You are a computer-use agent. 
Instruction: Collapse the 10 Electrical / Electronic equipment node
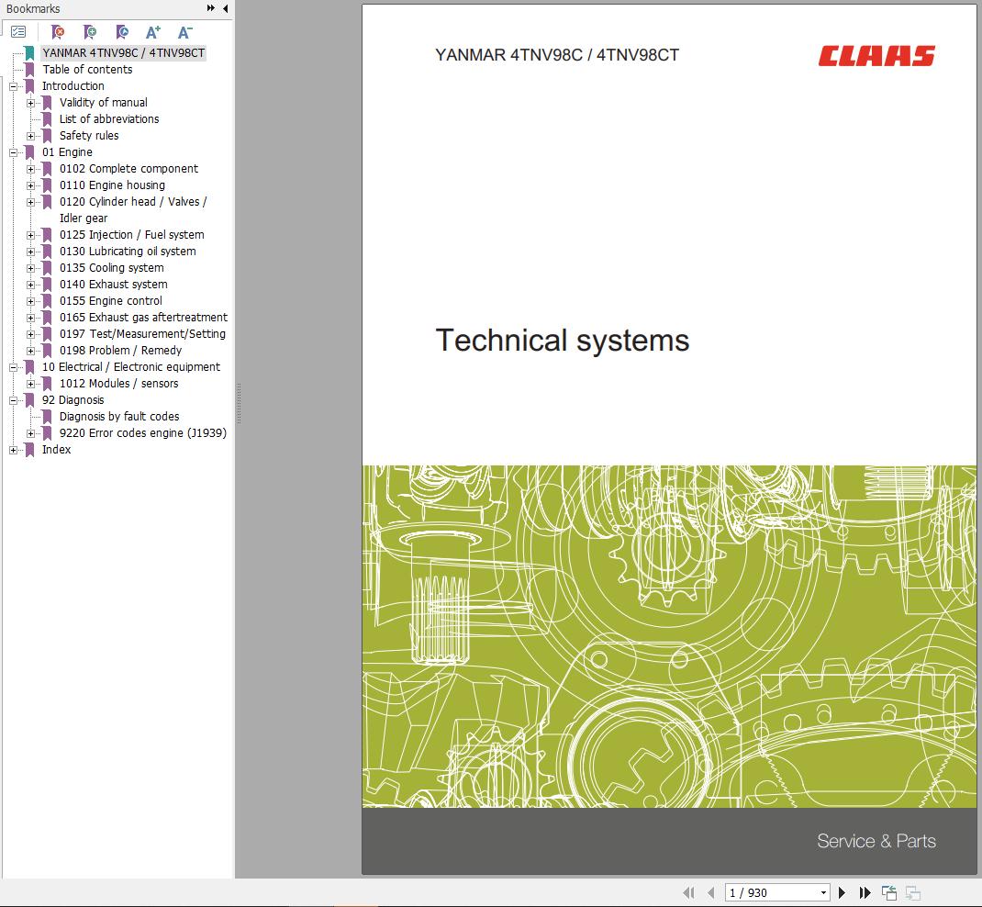coord(13,368)
